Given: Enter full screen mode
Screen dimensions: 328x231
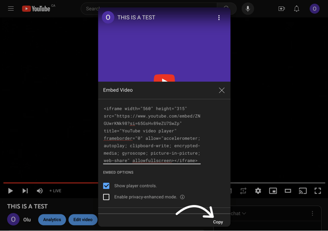Looking at the screenshot, I should coord(318,191).
